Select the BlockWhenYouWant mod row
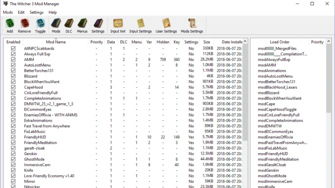Viewport: 335px width, 188px height. (x=123, y=82)
